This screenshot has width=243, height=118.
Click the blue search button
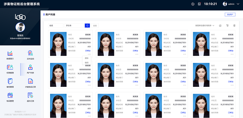pos(87,25)
